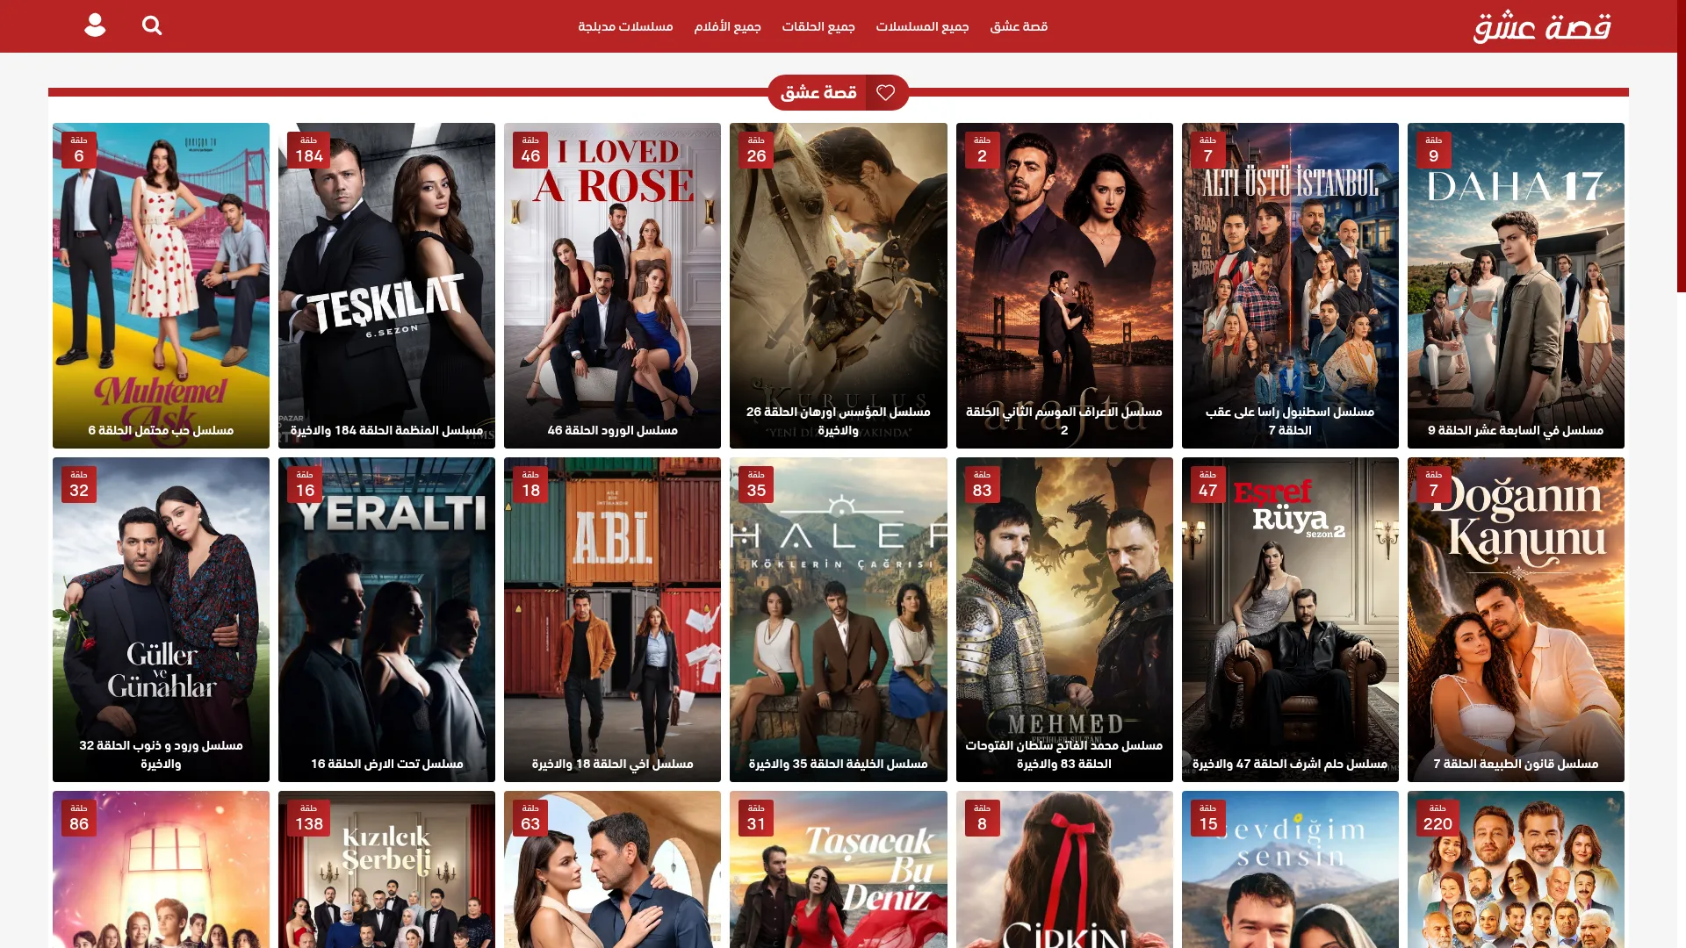Open the Kuruluş Orhan episode 26 poster

click(838, 285)
